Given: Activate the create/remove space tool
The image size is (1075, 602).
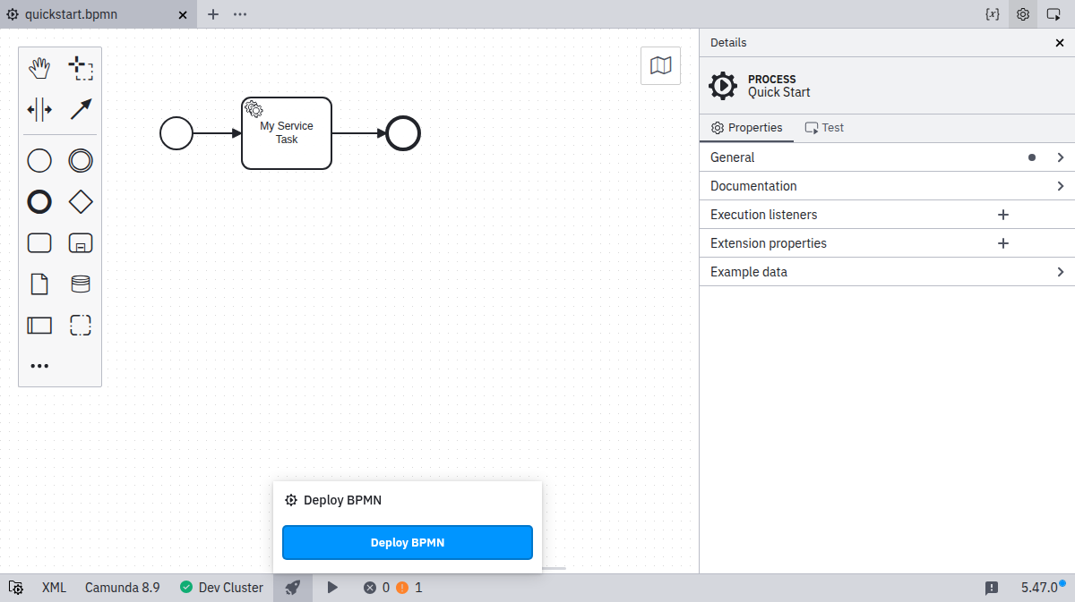Looking at the screenshot, I should point(39,109).
